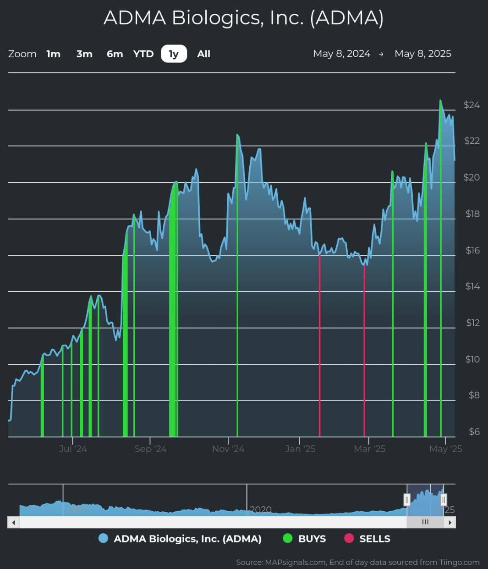The width and height of the screenshot is (488, 569).
Task: Click the red sell signal near Mar '25
Action: coord(364,351)
